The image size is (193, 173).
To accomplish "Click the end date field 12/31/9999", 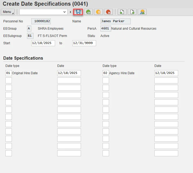I will point(84,43).
